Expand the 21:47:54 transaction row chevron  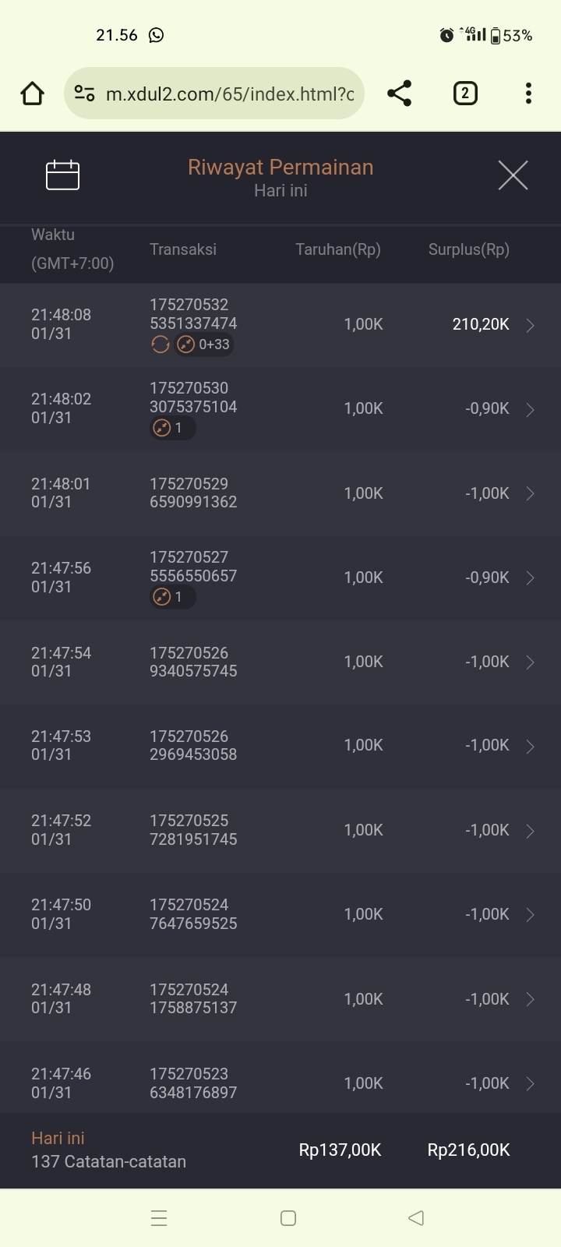(530, 662)
